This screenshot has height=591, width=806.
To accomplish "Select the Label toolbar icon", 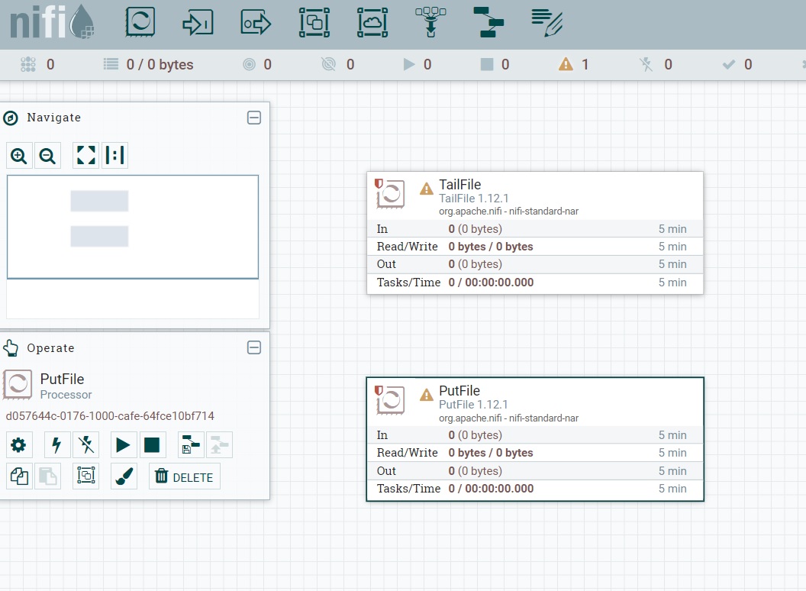I will coord(547,23).
